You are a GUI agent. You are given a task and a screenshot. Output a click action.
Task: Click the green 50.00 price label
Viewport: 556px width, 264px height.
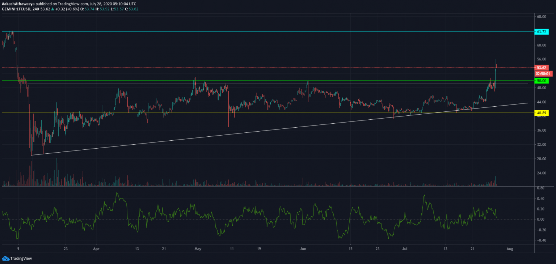pyautogui.click(x=542, y=80)
